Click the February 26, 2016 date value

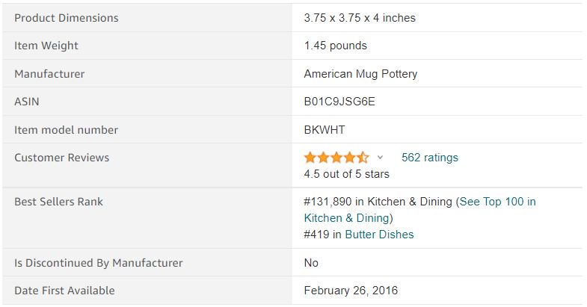pyautogui.click(x=351, y=291)
